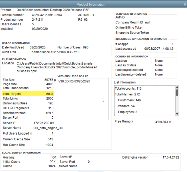This screenshot has height=172, width=187.
Task: Click the Total Transactions value 1219
Action: pyautogui.click(x=50, y=88)
